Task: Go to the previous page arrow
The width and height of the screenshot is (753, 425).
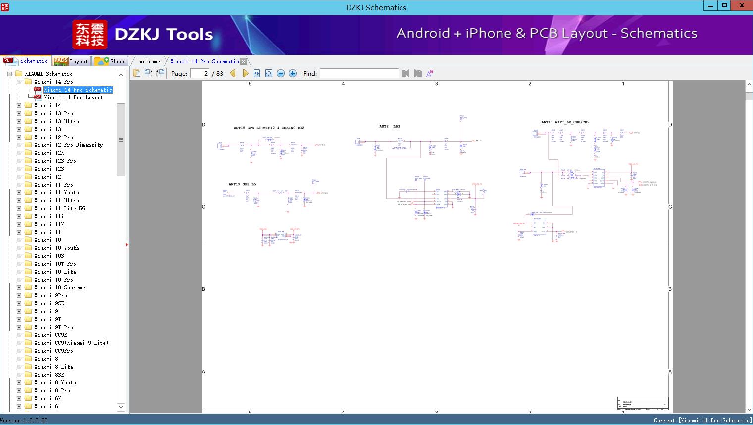Action: click(x=233, y=73)
